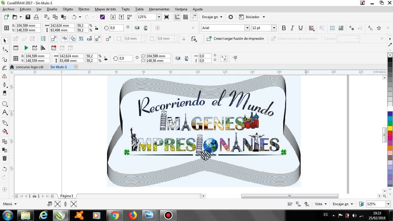Click the Print icon
Image resolution: width=393 pixels, height=221 pixels.
37,17
